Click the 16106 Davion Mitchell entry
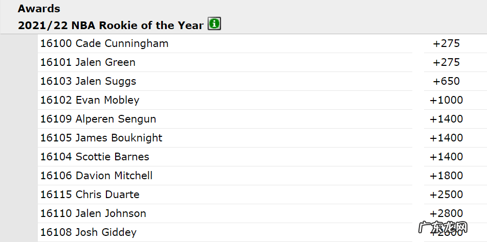Viewport: 487px width, 242px height. tap(97, 176)
